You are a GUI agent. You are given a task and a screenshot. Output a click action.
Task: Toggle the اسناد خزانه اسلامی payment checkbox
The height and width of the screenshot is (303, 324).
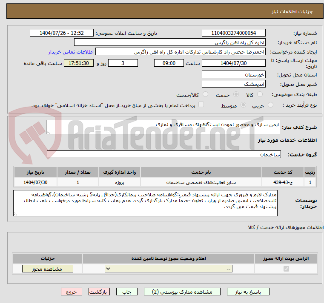click(201, 105)
